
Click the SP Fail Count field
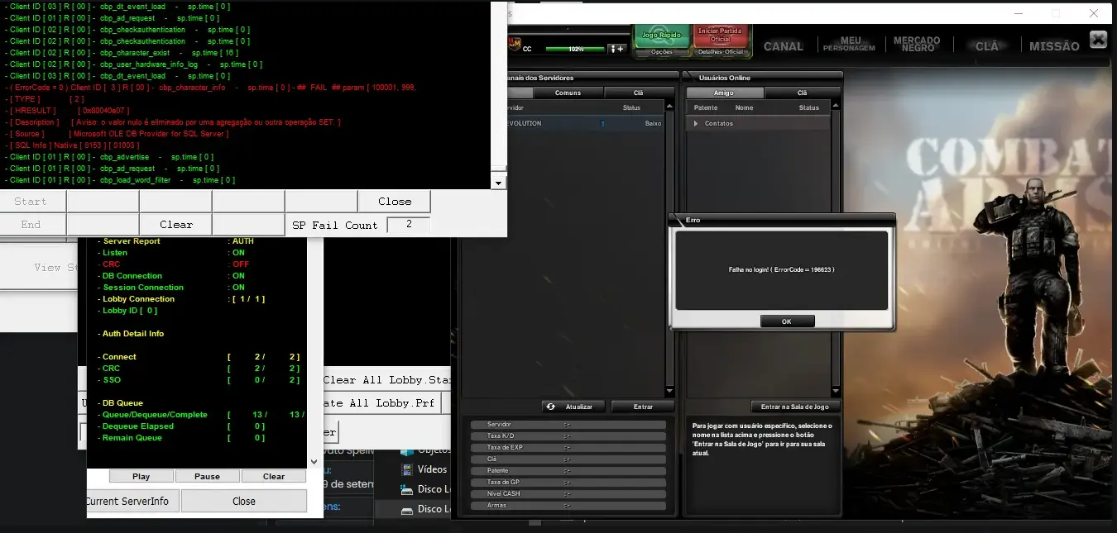[408, 224]
